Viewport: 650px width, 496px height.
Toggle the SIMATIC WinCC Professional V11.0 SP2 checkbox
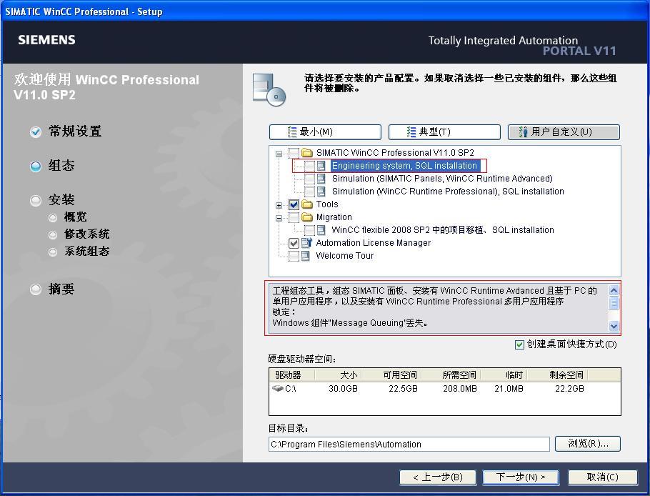point(294,153)
